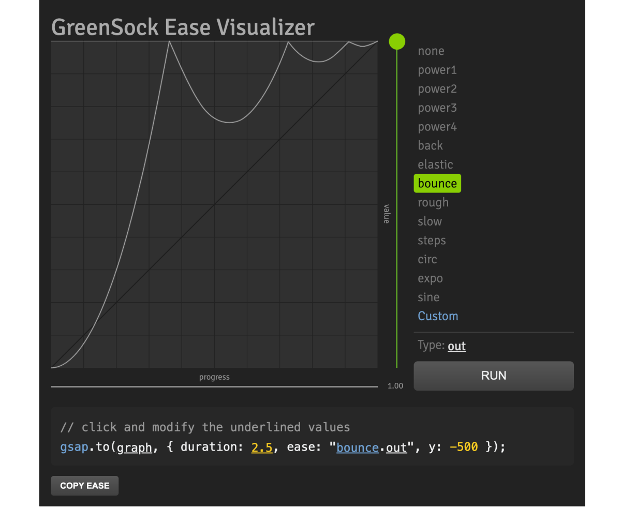Screen dimensions: 621x507
Task: Change the underlined "bounce" ease in code
Action: [358, 448]
